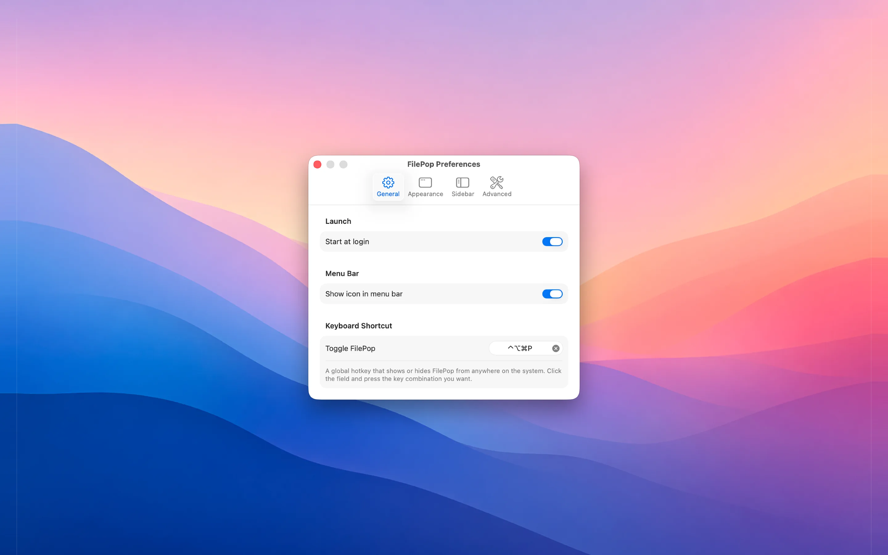888x555 pixels.
Task: Close the FilePop Preferences window
Action: click(x=317, y=164)
